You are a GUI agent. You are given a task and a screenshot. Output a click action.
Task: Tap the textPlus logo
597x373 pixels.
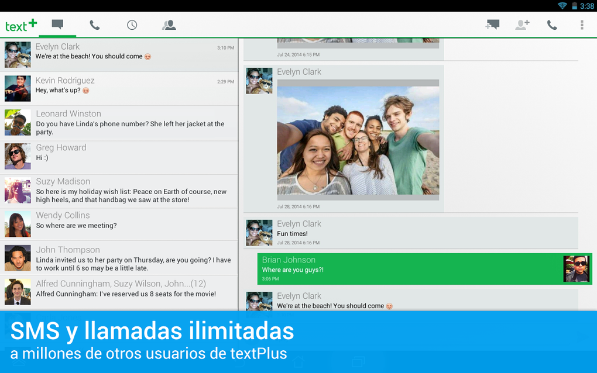21,26
